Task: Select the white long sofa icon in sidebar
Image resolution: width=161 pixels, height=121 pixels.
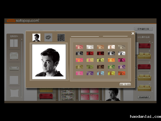Action: [x=14, y=68]
